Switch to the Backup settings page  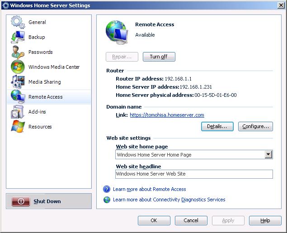pyautogui.click(x=49, y=37)
